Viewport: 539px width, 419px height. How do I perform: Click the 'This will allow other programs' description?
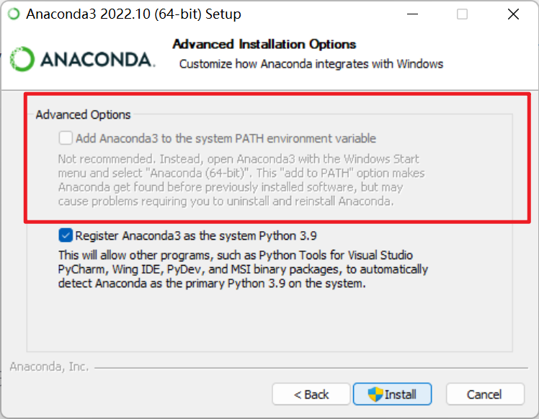(x=243, y=269)
